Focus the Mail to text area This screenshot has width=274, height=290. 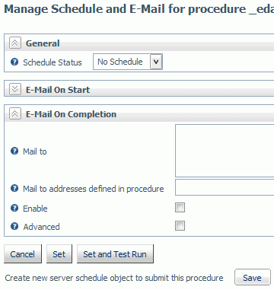click(225, 151)
